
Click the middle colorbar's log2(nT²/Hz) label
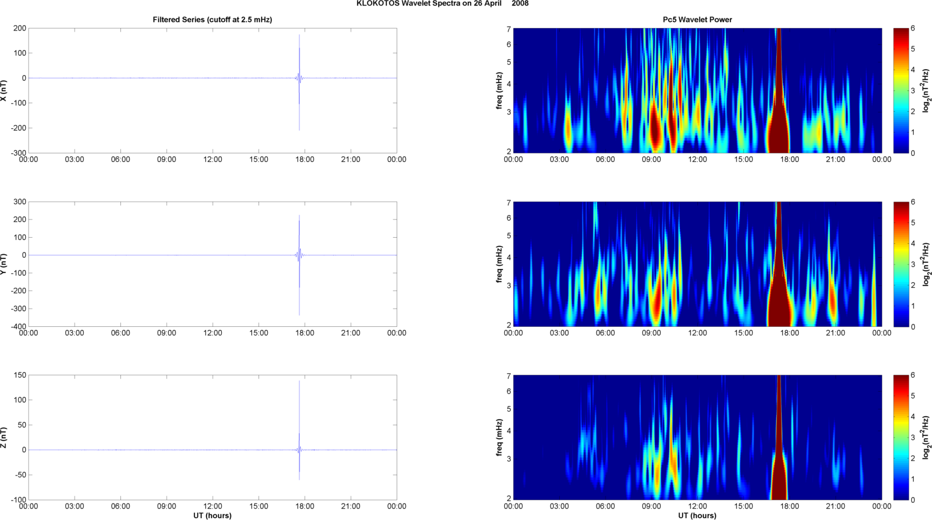tap(926, 264)
